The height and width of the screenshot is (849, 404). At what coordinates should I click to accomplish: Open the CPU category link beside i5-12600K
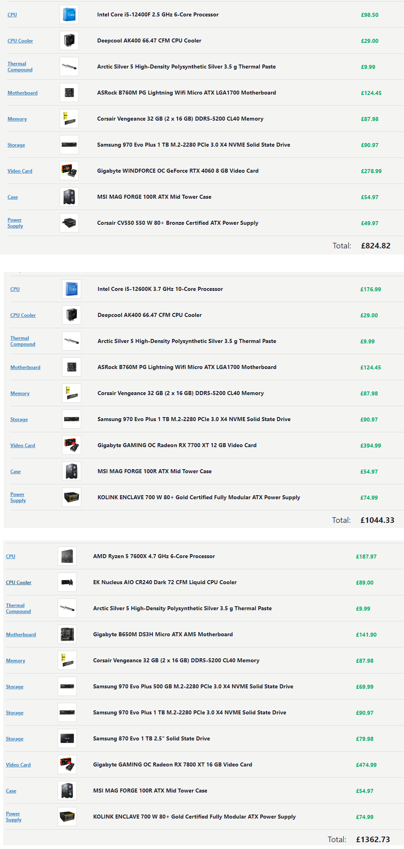click(x=15, y=289)
